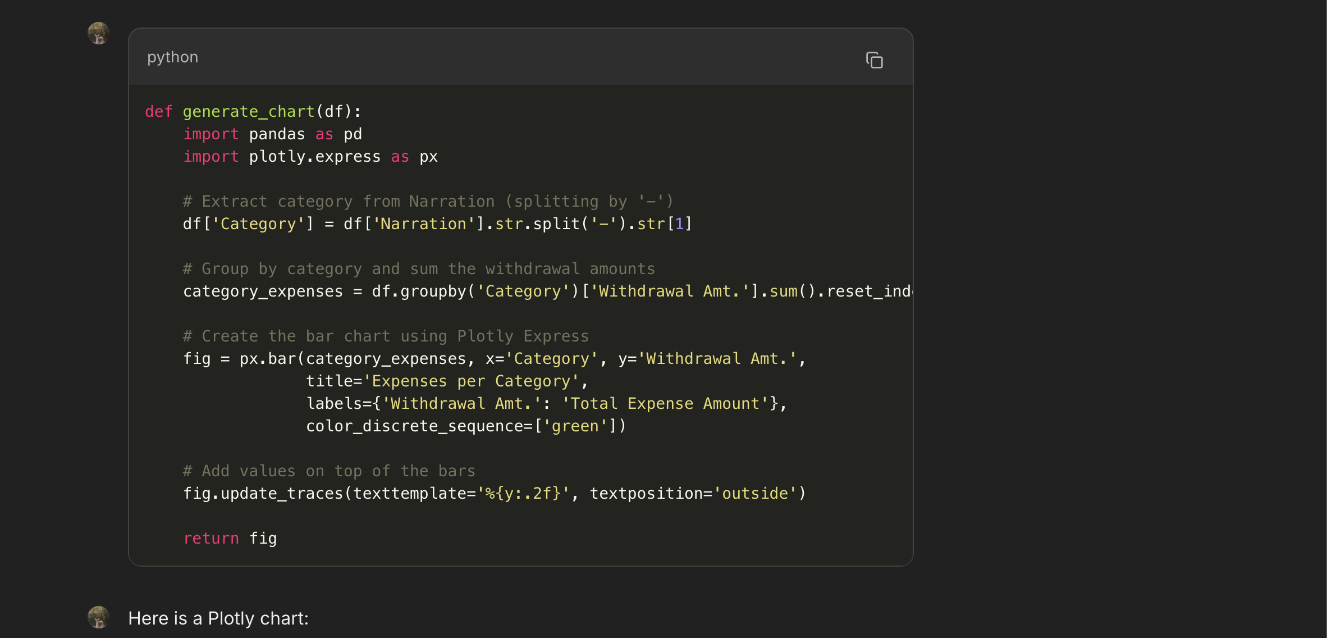Screen dimensions: 1327x638
Task: Click the 'import pandas as pd' line
Action: click(272, 134)
